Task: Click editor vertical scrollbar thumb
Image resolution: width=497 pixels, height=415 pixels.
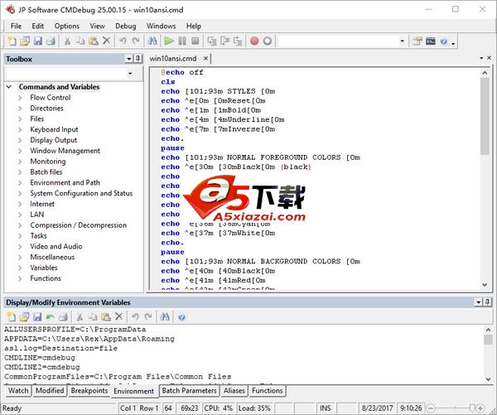Action: [485, 116]
